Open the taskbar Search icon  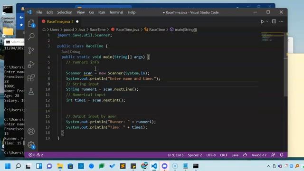(x=18, y=166)
